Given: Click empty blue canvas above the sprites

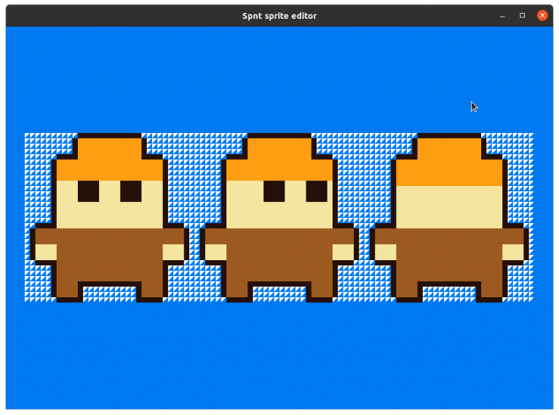Looking at the screenshot, I should pos(279,79).
